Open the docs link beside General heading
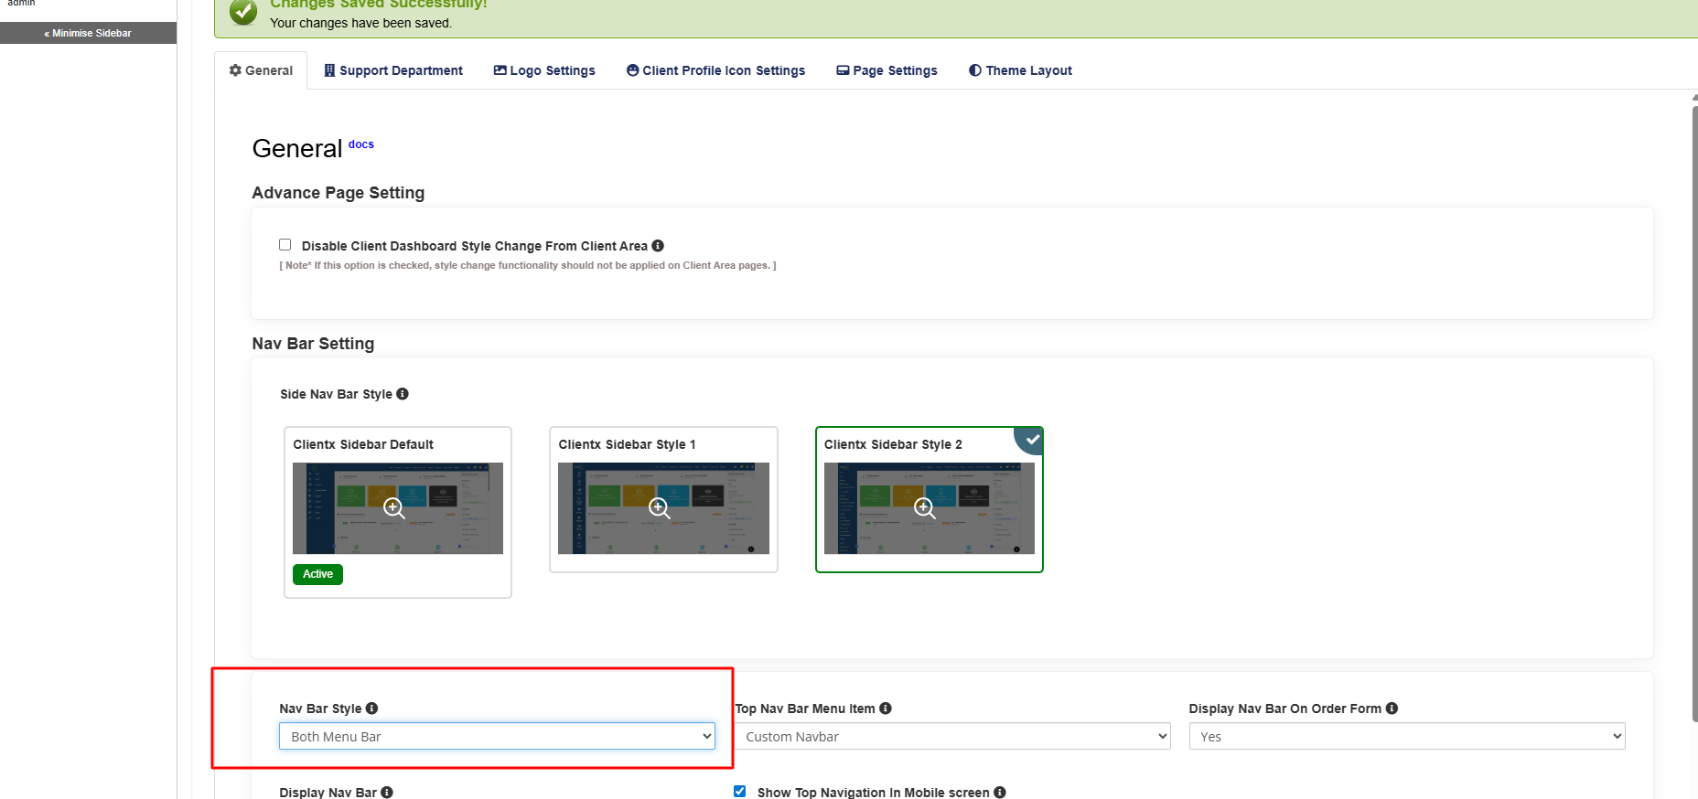The height and width of the screenshot is (799, 1698). tap(361, 144)
